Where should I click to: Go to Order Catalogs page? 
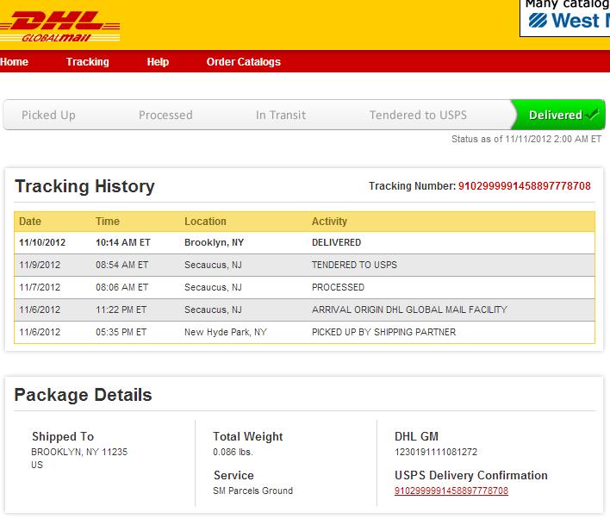pyautogui.click(x=244, y=61)
